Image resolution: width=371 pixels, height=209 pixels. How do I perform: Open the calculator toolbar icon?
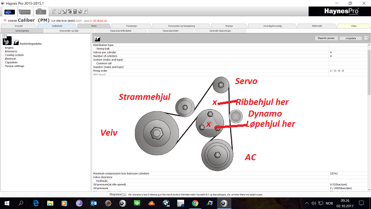coord(75,11)
